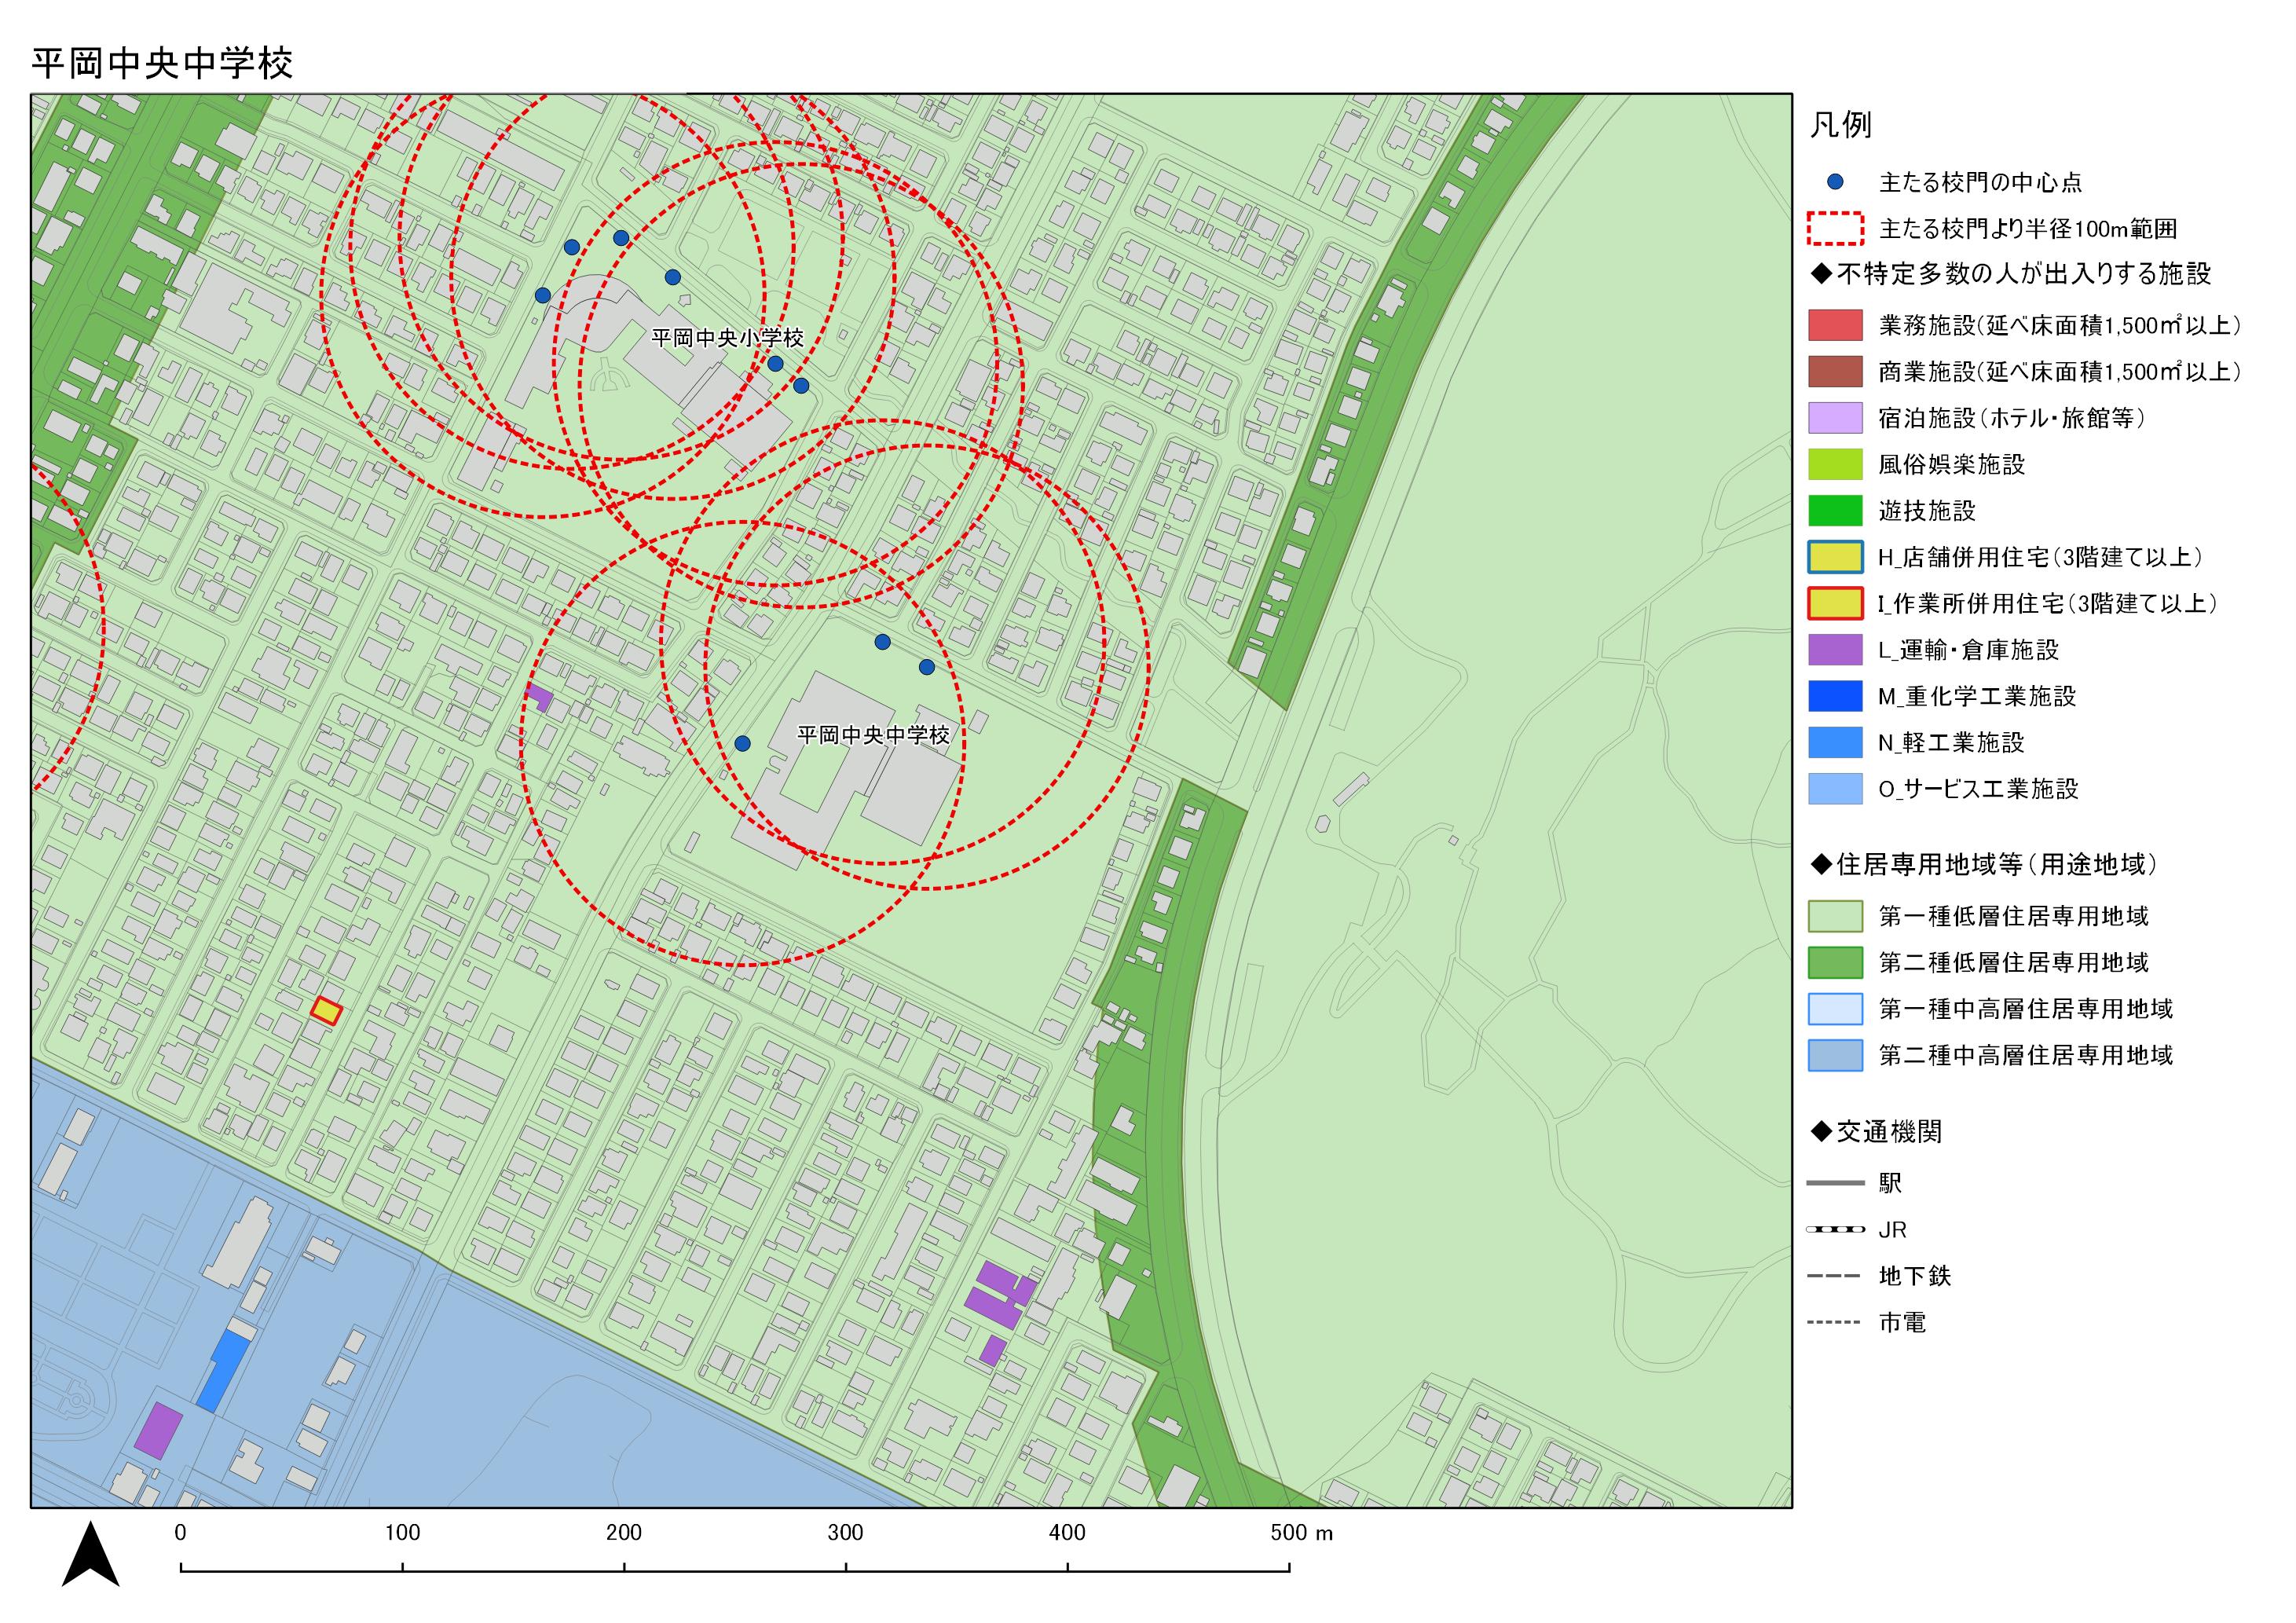
Task: Click the green 遊技施設 legend swatch
Action: pyautogui.click(x=1835, y=510)
